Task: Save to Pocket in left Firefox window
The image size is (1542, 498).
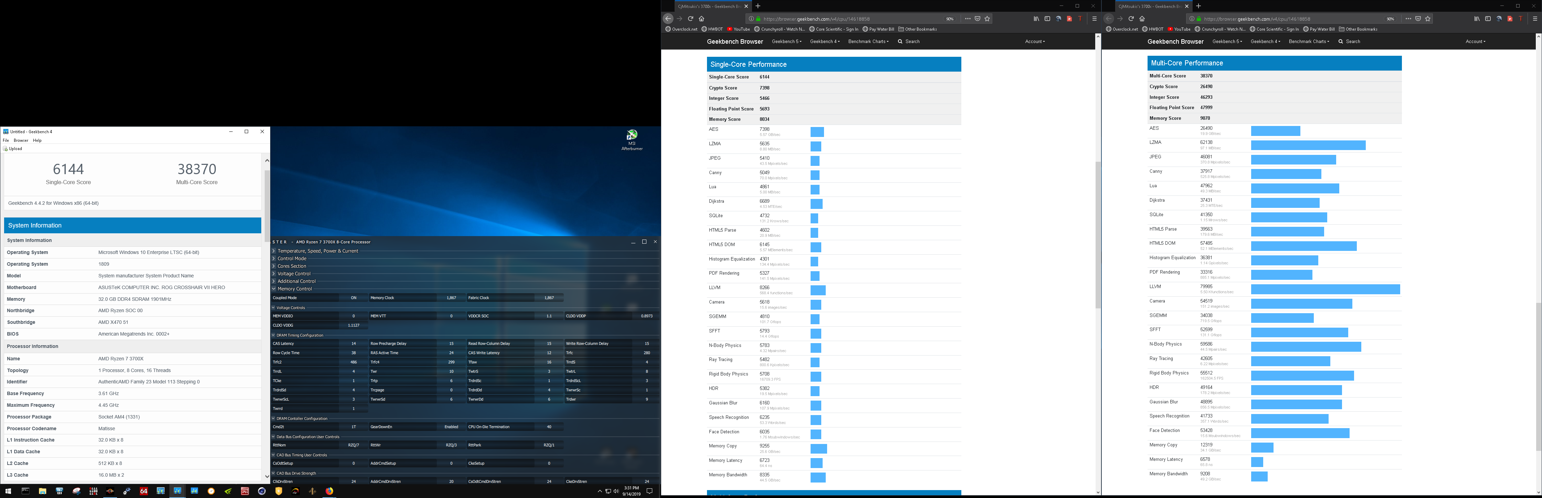Action: tap(978, 19)
